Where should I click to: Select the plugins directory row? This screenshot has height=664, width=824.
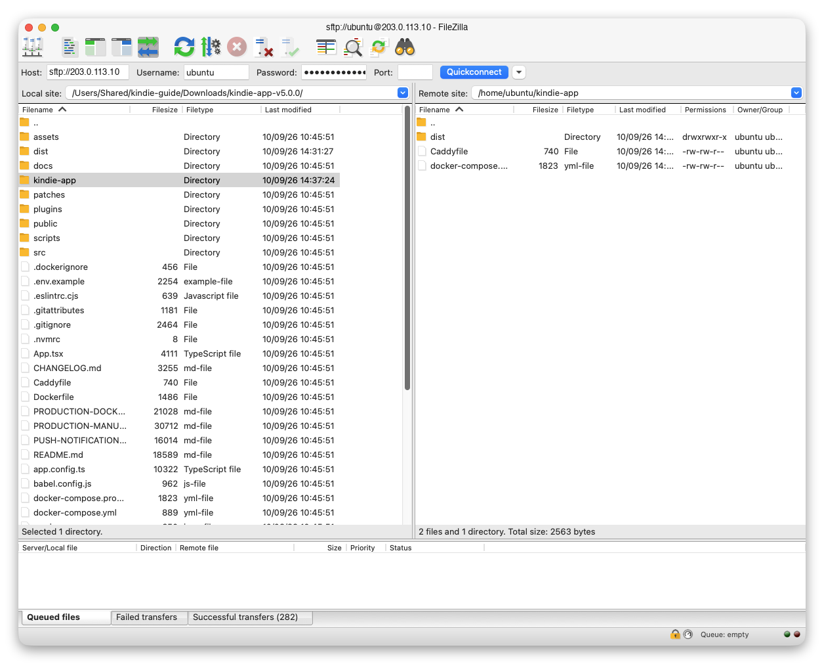(179, 209)
